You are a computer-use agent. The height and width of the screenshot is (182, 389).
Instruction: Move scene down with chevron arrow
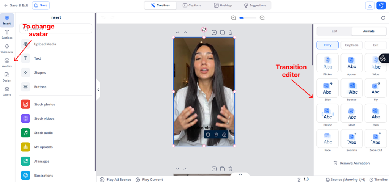point(177,33)
